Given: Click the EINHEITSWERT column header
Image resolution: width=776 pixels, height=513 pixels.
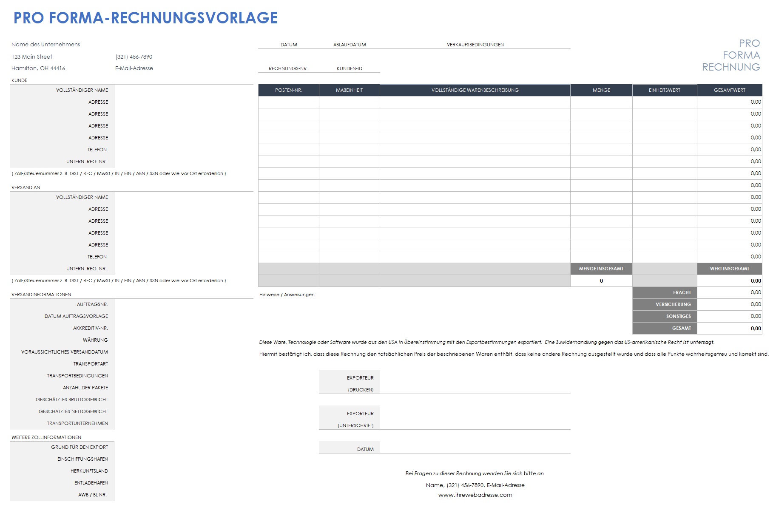Looking at the screenshot, I should point(665,90).
